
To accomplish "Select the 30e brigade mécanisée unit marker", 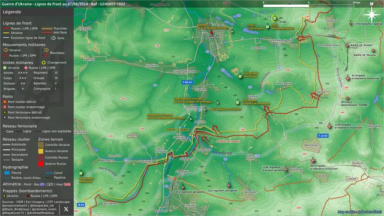I will click(x=81, y=173).
